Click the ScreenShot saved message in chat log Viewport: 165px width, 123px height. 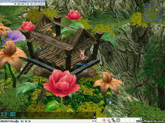pyautogui.click(x=37, y=118)
